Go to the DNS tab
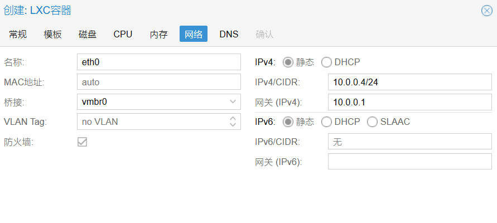Screen dimensions: 497x223 pyautogui.click(x=229, y=34)
